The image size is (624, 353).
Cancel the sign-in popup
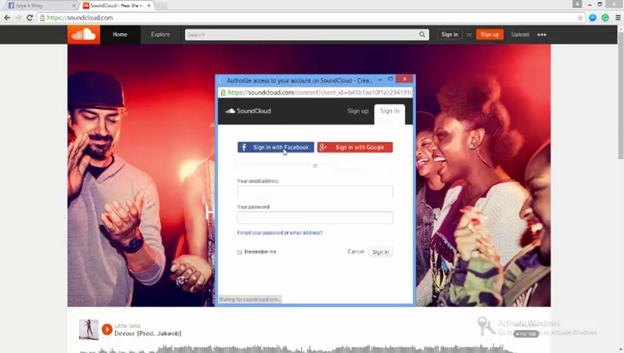tap(356, 252)
